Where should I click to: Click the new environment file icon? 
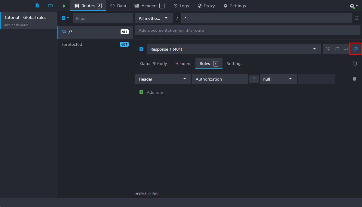click(37, 6)
